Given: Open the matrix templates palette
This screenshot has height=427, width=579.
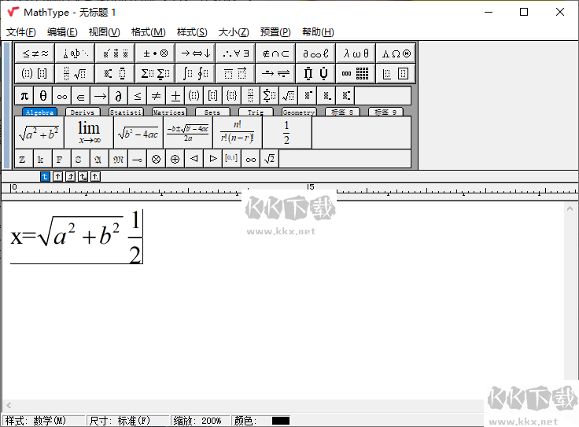Looking at the screenshot, I should pos(356,73).
